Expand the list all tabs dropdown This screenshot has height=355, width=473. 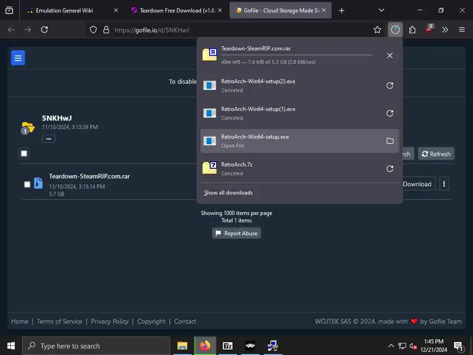(x=381, y=10)
